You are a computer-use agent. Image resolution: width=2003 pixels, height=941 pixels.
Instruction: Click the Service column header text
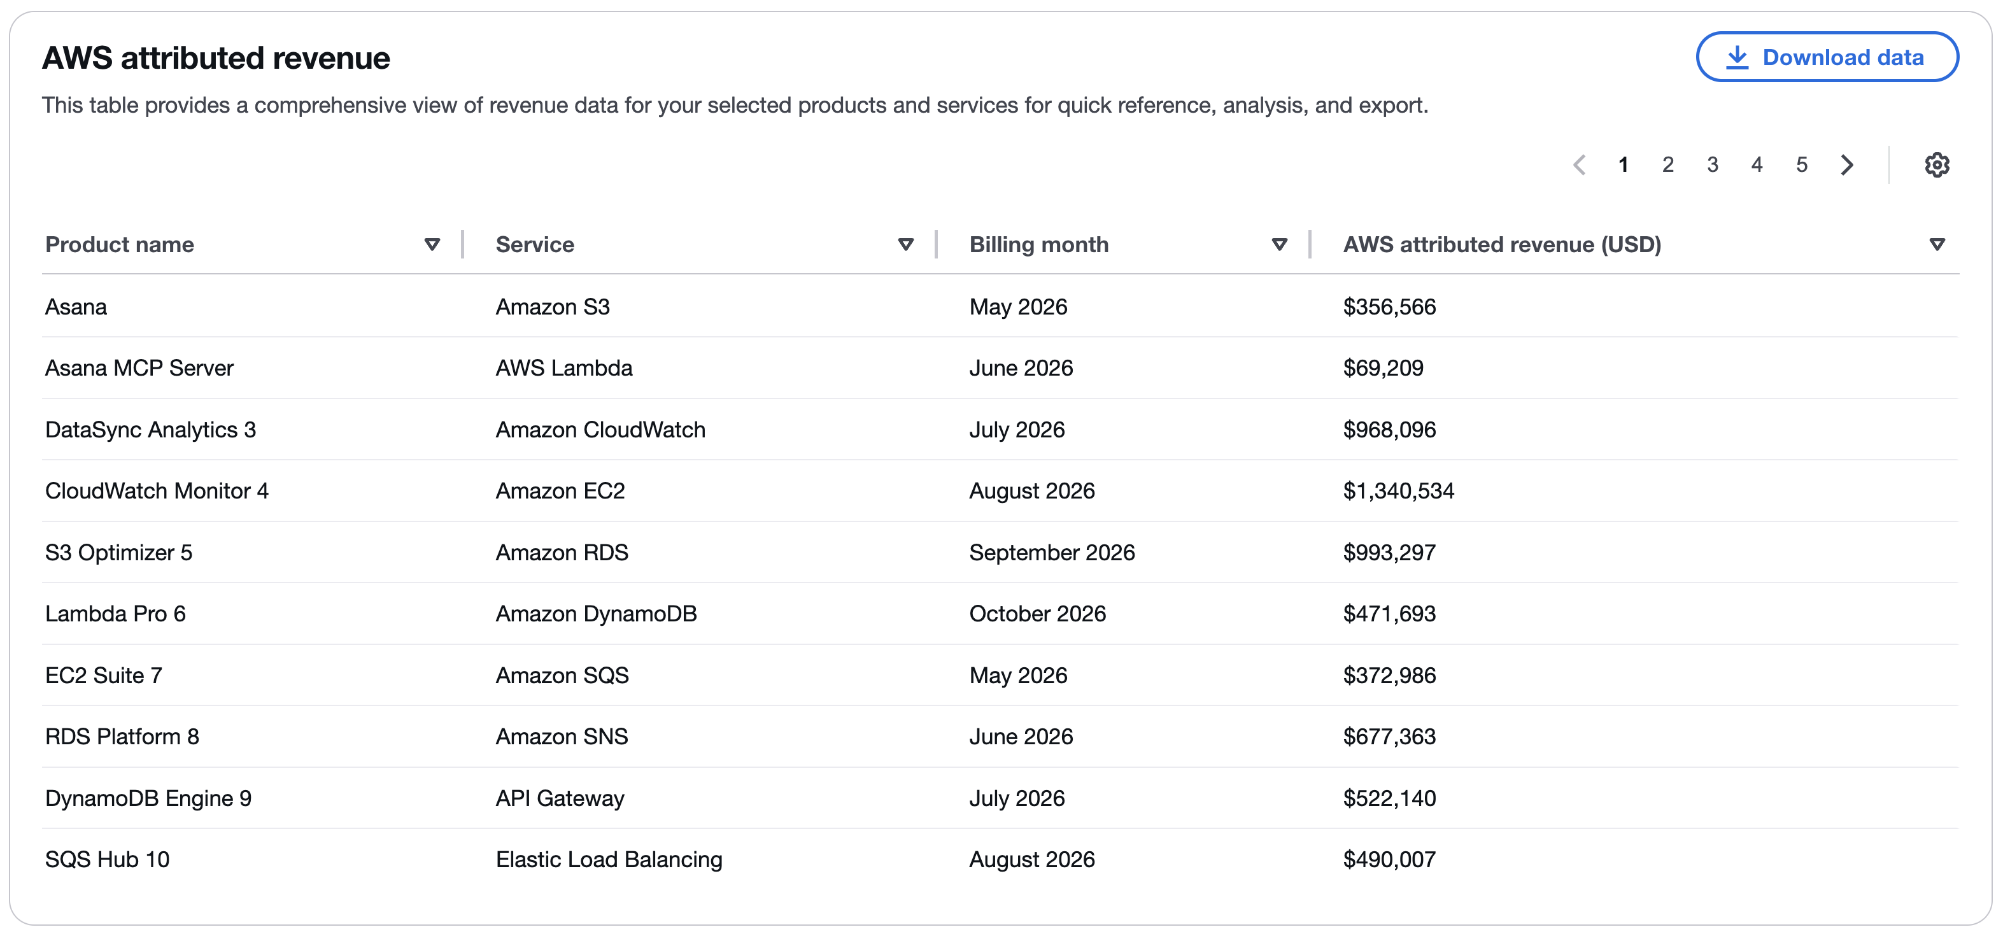click(x=535, y=244)
